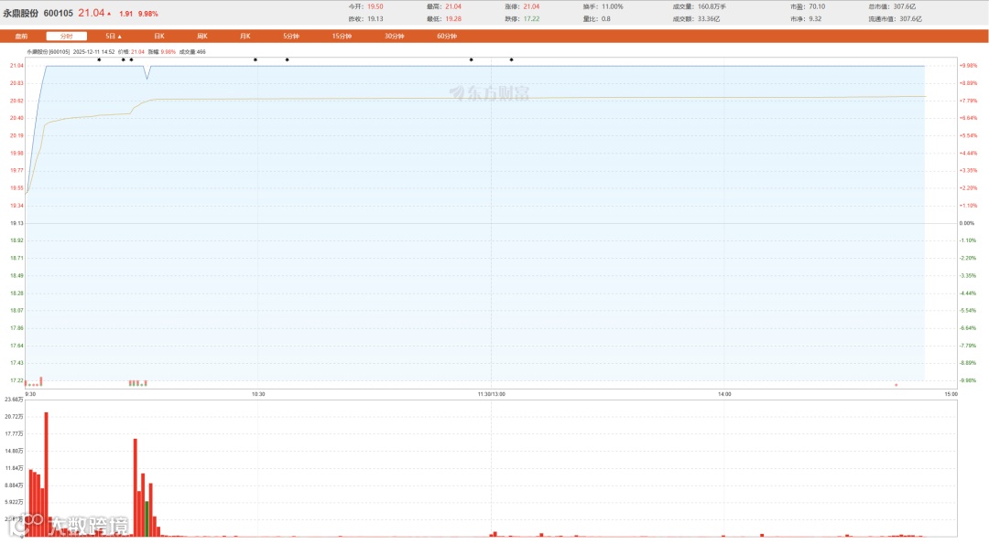This screenshot has width=989, height=544.
Task: Click the first black event marker above the chart
Action: point(99,59)
